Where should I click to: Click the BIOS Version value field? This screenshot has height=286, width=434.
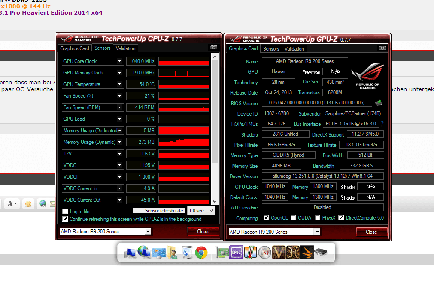317,103
